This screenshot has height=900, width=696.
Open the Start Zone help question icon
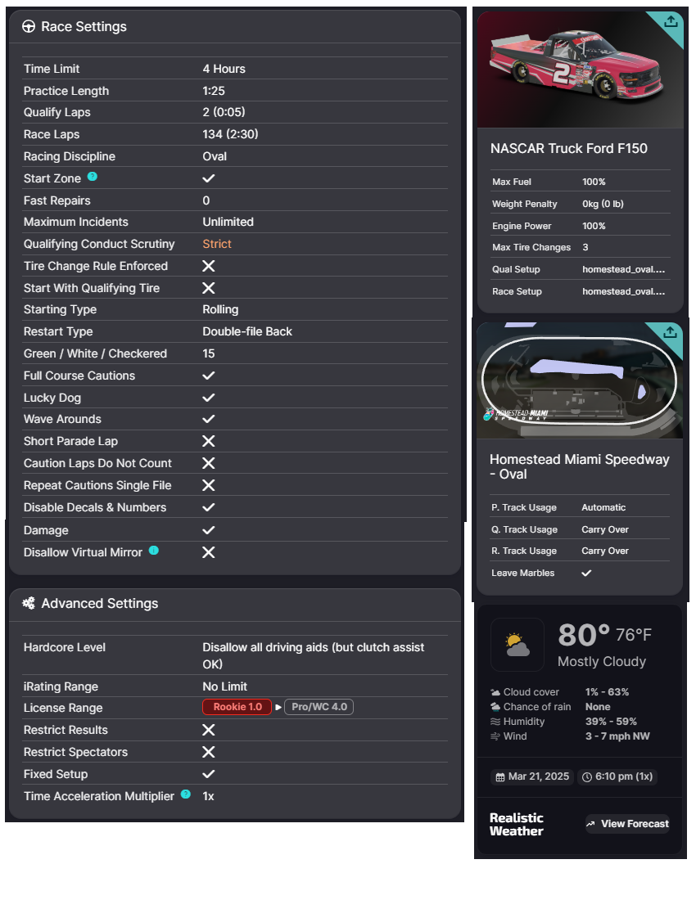[92, 176]
